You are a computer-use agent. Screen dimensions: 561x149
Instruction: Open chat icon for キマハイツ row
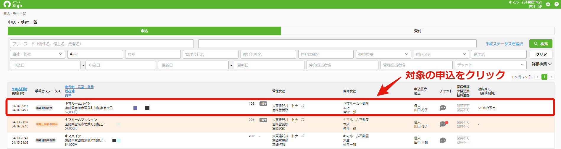(443, 140)
